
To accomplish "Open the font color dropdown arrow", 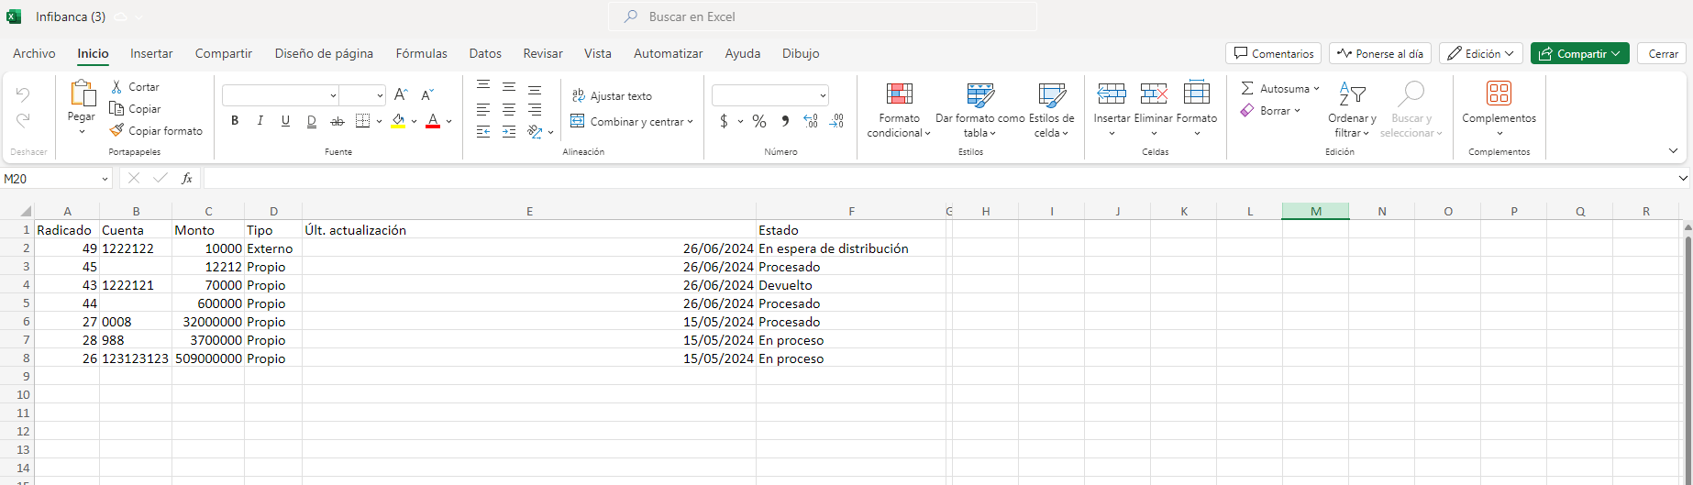I will [x=448, y=121].
